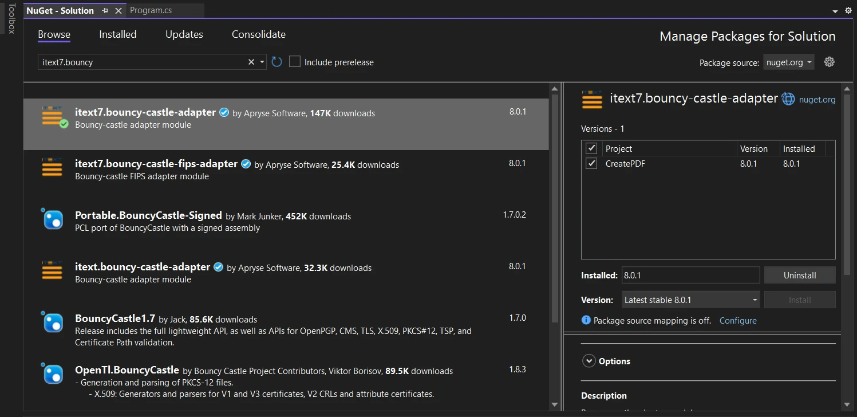Click the Installed version field 8.0.1
Screen dimensions: 857x417
(x=690, y=275)
